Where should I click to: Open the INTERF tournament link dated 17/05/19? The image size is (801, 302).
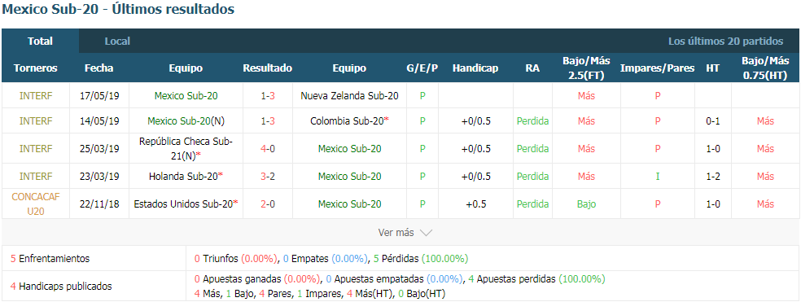pyautogui.click(x=36, y=95)
